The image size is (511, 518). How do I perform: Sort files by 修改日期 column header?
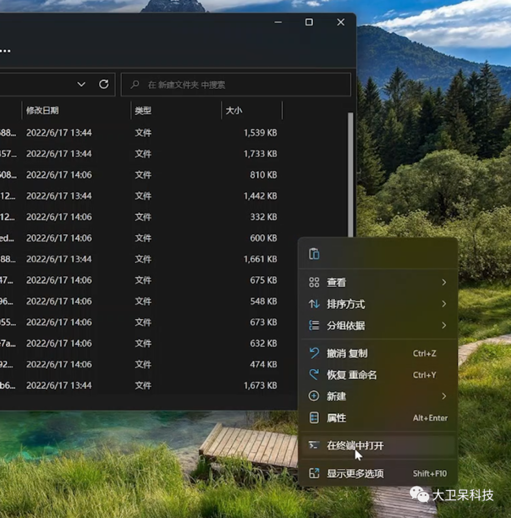tap(42, 110)
